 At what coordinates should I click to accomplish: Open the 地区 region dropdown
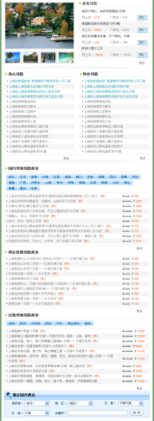(x=80, y=403)
